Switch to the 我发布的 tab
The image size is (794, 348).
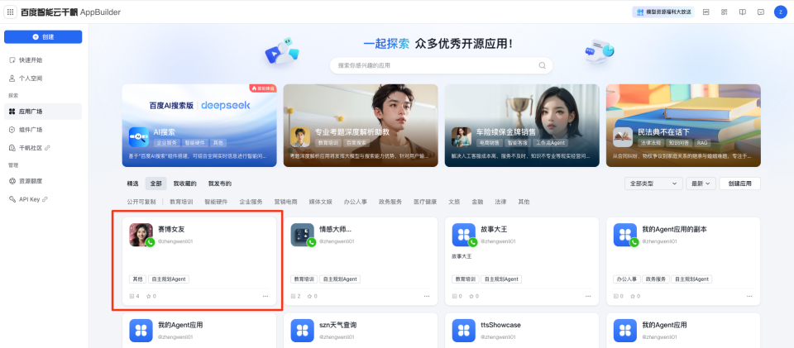(x=220, y=184)
